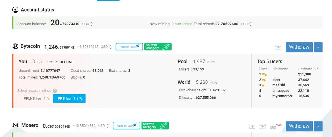Screen dimensions: 332x137
Task: Click top user msa.sid nickname
Action: point(279,85)
